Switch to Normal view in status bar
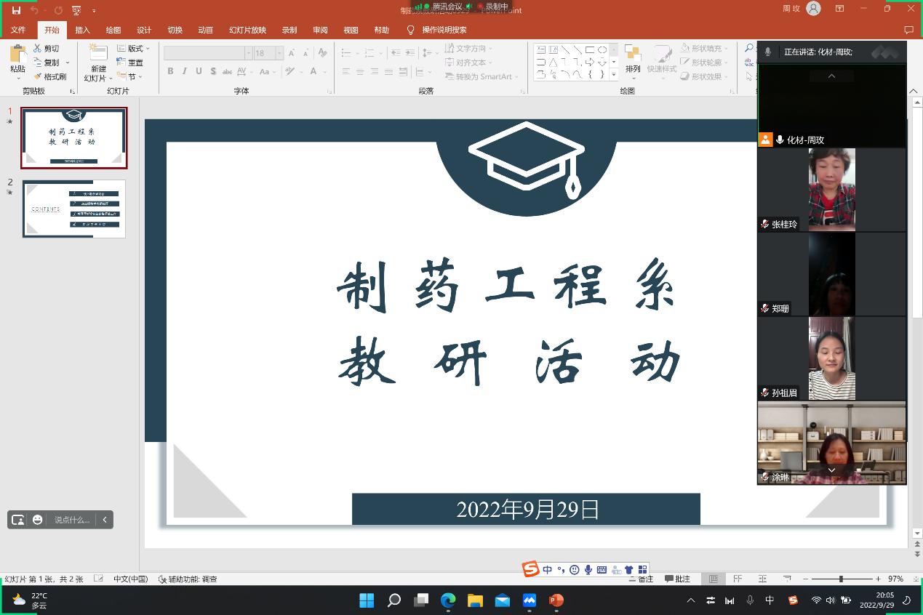The width and height of the screenshot is (923, 615). [714, 579]
